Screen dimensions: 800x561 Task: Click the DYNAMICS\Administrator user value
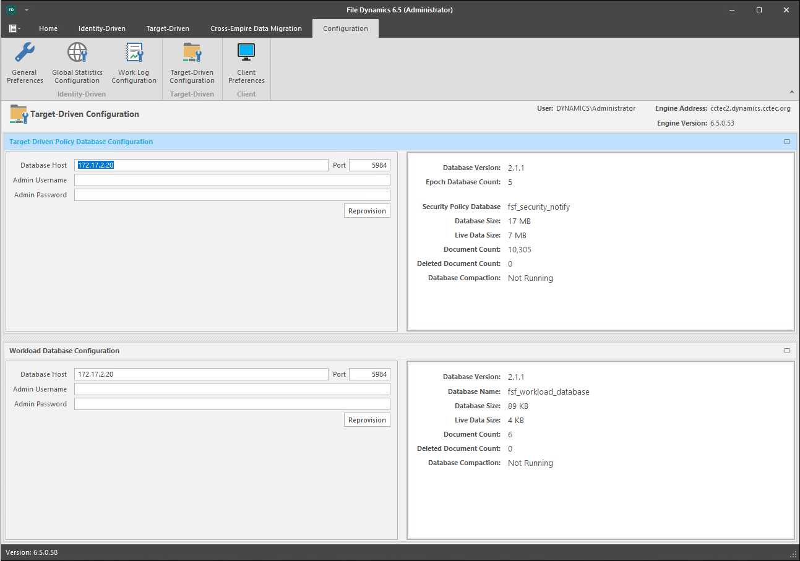596,108
